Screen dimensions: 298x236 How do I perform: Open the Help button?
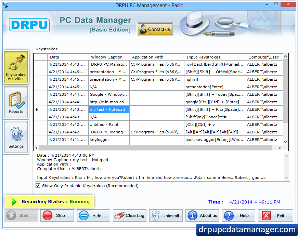pos(238,215)
